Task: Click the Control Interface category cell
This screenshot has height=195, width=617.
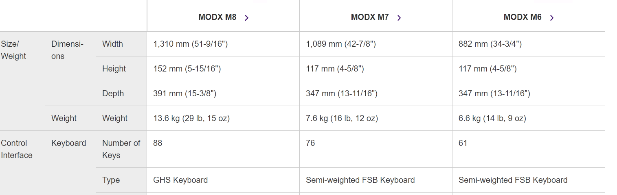Action: point(16,149)
